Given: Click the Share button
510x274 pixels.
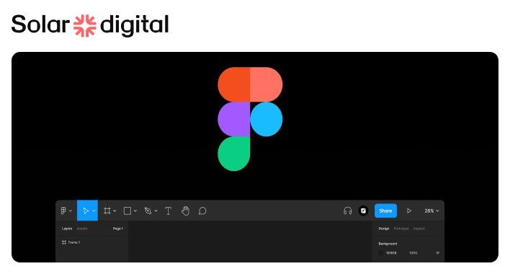Looking at the screenshot, I should tap(385, 211).
